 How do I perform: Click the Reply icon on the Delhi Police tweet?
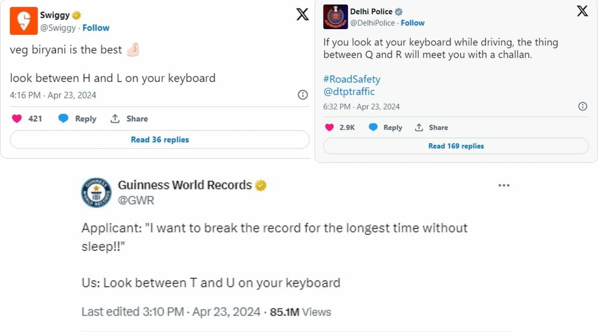point(373,127)
